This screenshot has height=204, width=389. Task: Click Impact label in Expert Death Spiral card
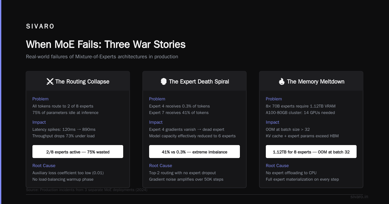pyautogui.click(x=156, y=122)
